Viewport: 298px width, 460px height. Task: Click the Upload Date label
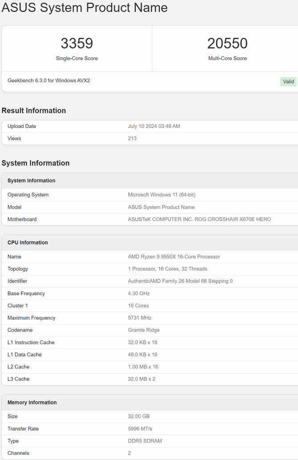pos(22,126)
